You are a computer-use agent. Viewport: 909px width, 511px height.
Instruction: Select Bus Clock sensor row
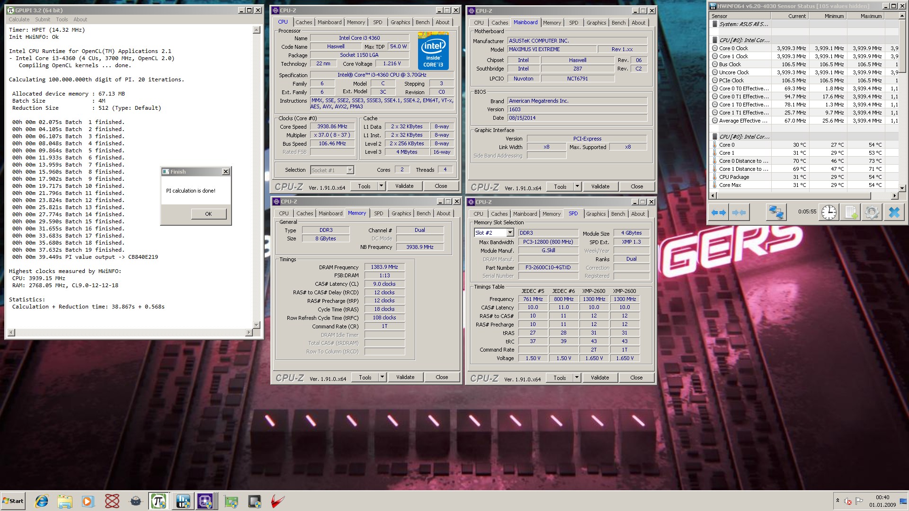click(805, 64)
